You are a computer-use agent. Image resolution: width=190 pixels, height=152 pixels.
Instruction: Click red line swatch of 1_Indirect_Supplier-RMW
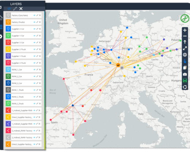(8, 110)
